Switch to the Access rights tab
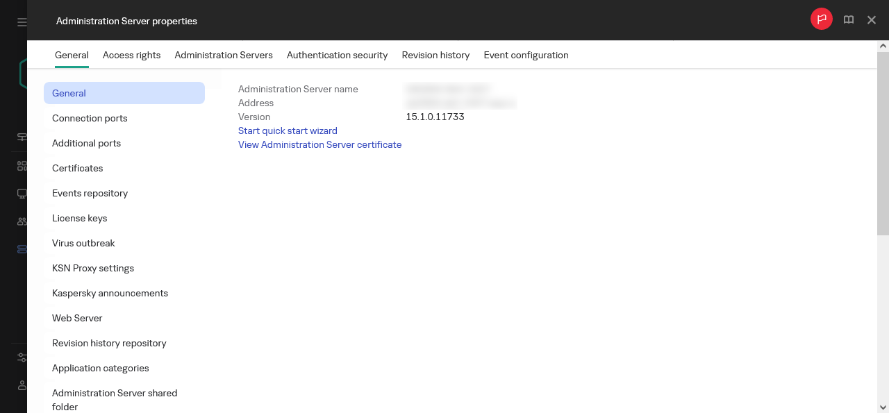The height and width of the screenshot is (413, 889). click(x=131, y=55)
